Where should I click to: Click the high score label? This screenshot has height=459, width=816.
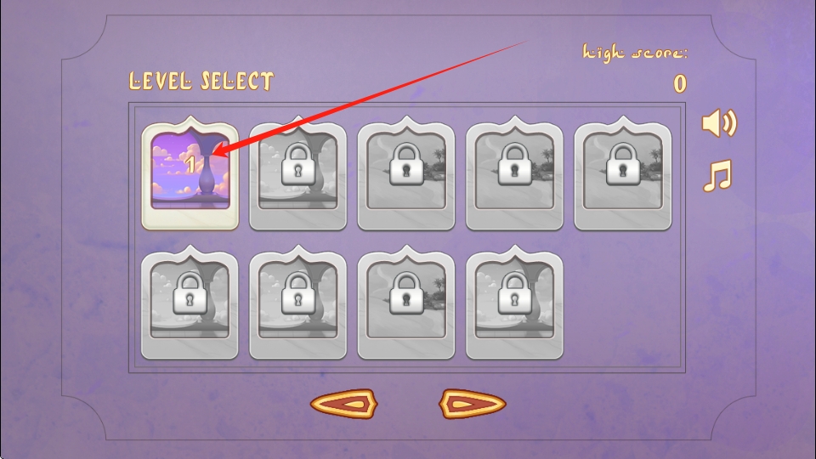(635, 53)
